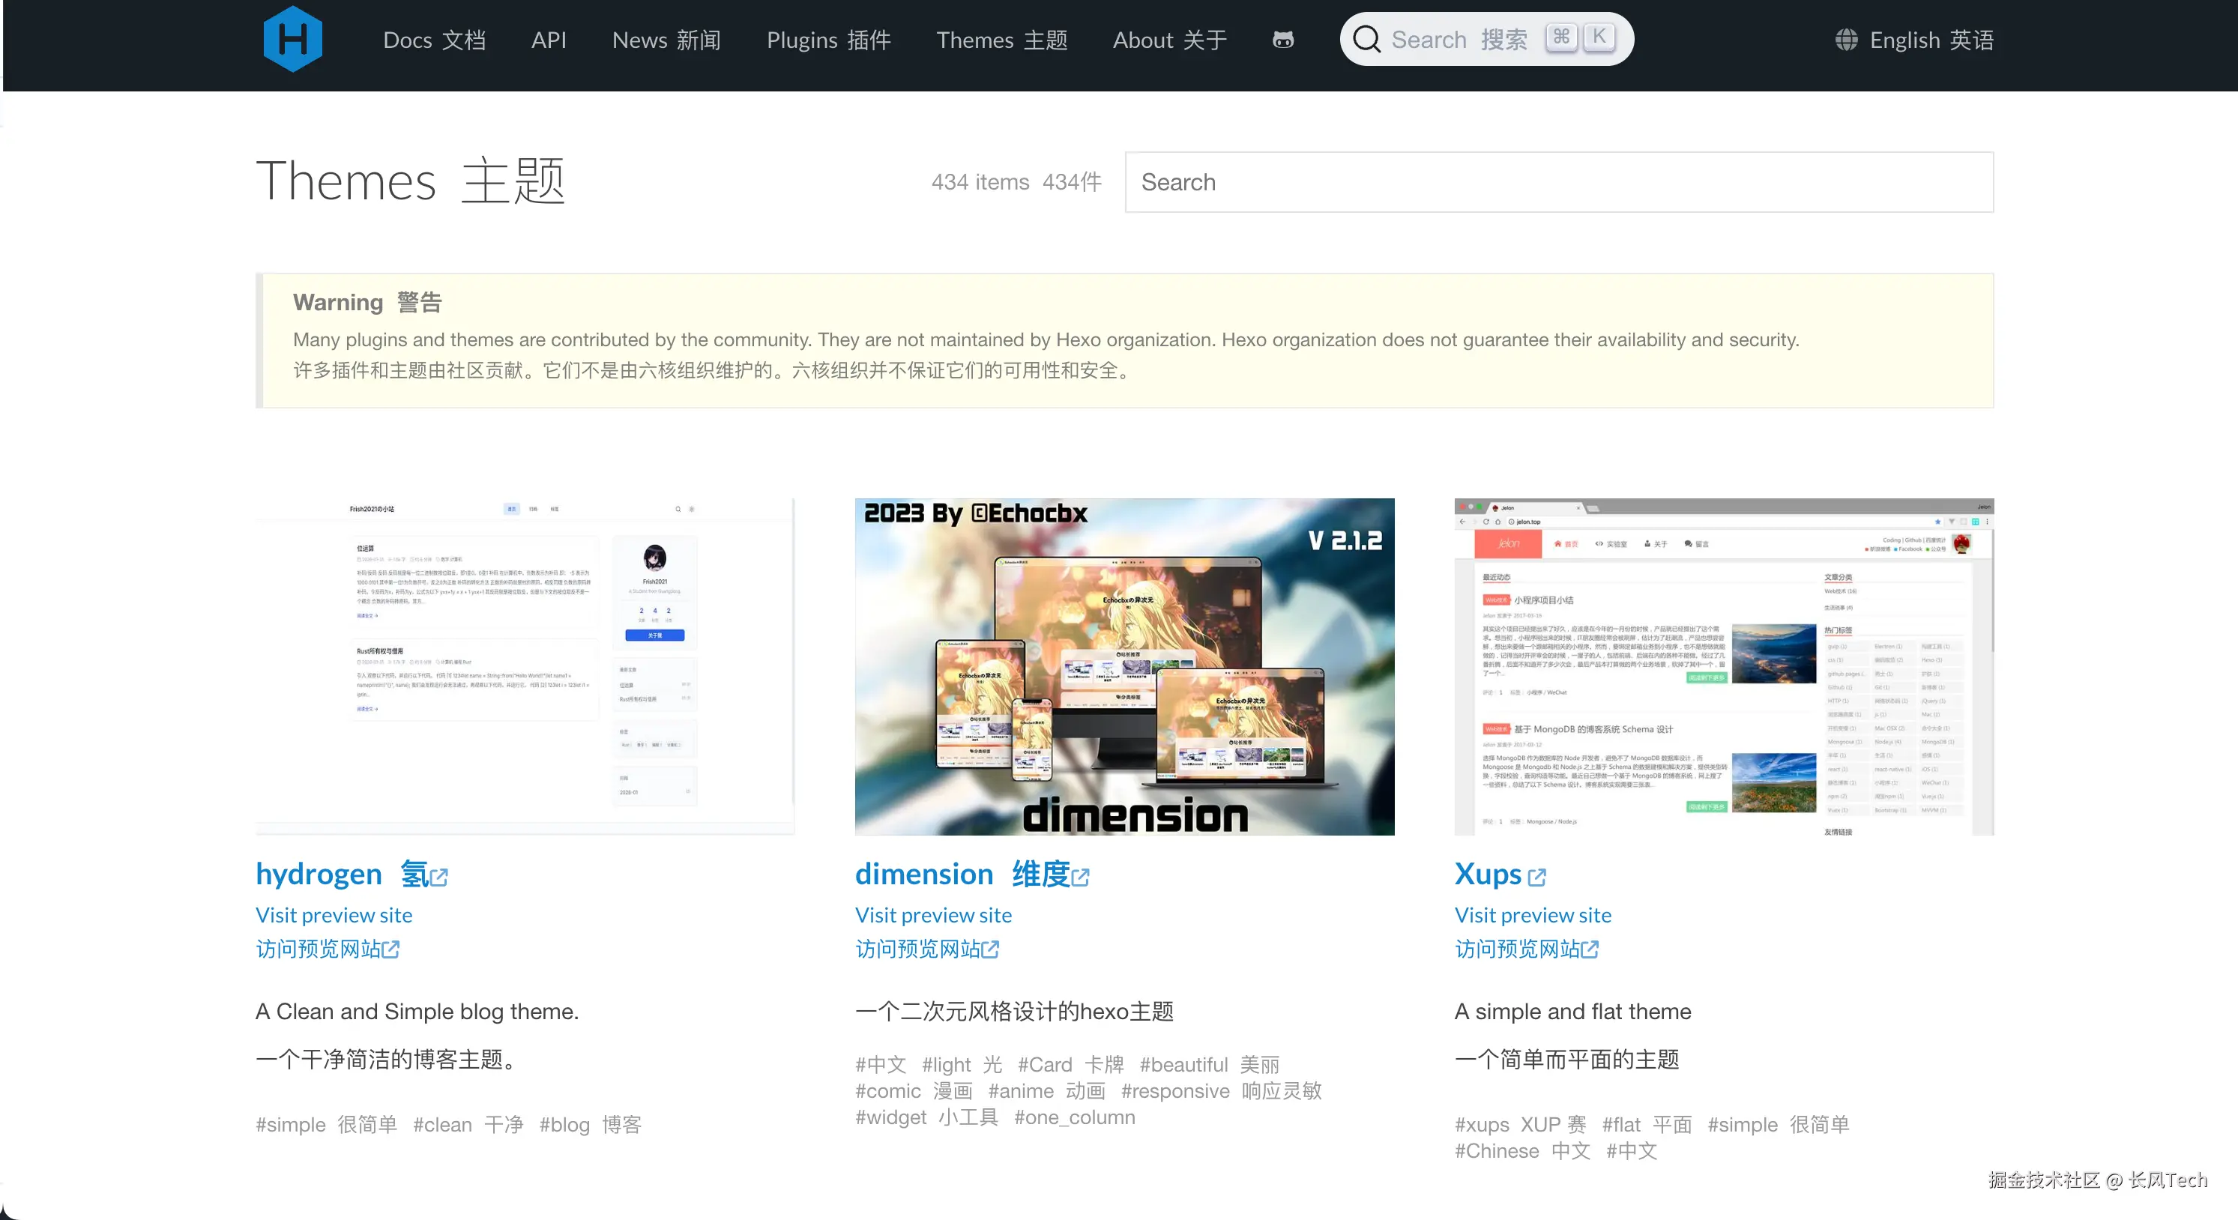Click external-link icon beside Xups title
This screenshot has width=2238, height=1220.
coord(1537,878)
